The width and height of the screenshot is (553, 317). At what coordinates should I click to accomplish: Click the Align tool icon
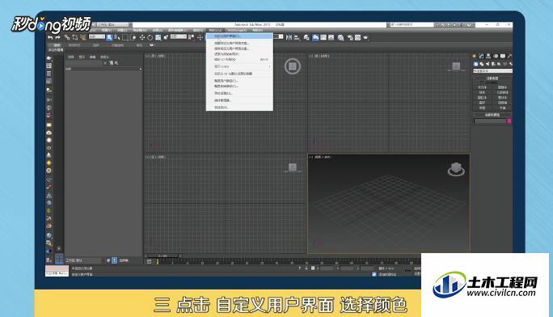(297, 37)
